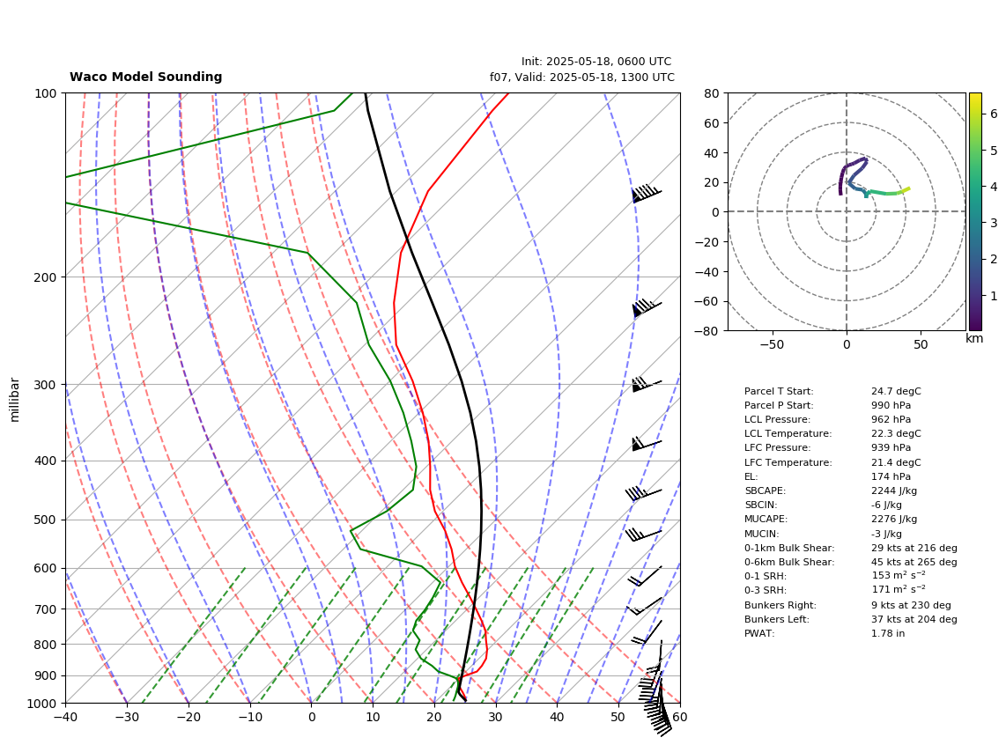The height and width of the screenshot is (745, 1006).
Task: Click the wind barb at 700 millibar level
Action: 644,606
